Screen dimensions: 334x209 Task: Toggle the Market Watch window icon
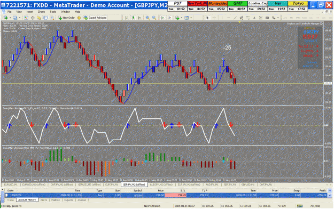pyautogui.click(x=26, y=18)
